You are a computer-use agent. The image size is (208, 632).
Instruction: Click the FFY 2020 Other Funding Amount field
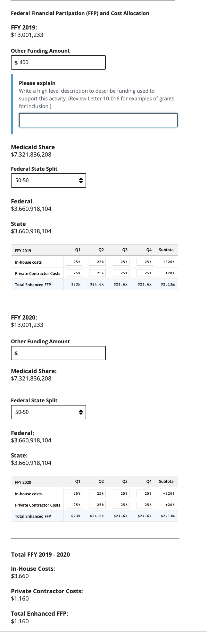click(x=58, y=353)
